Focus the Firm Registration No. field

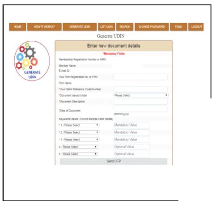[x=140, y=77]
